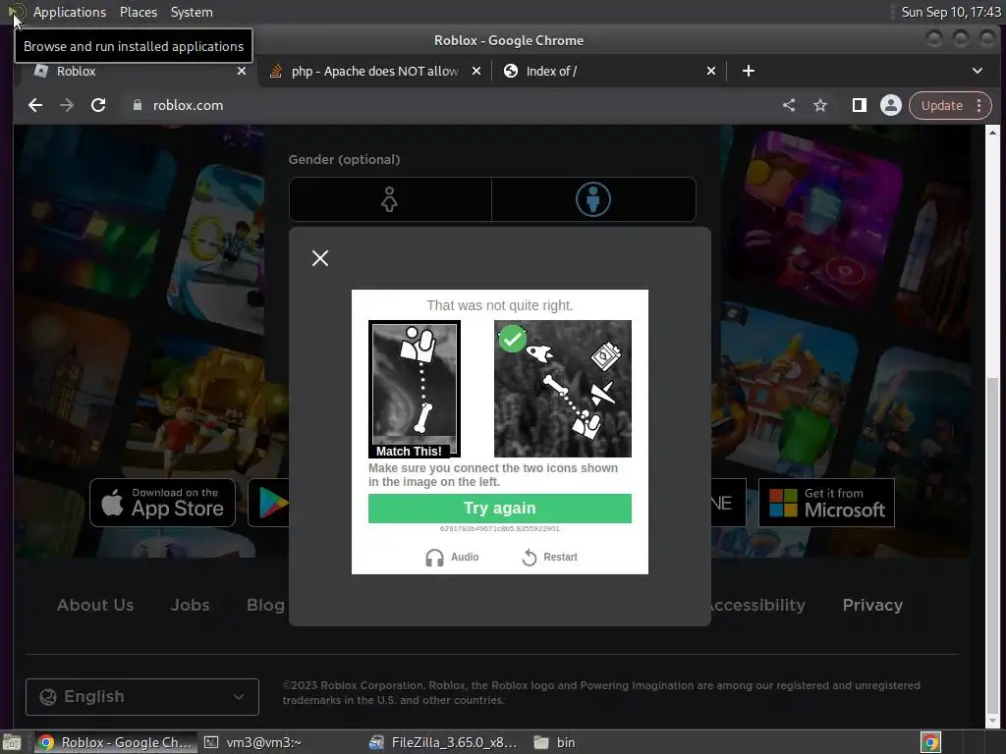Click the Match This! reference image

(415, 389)
